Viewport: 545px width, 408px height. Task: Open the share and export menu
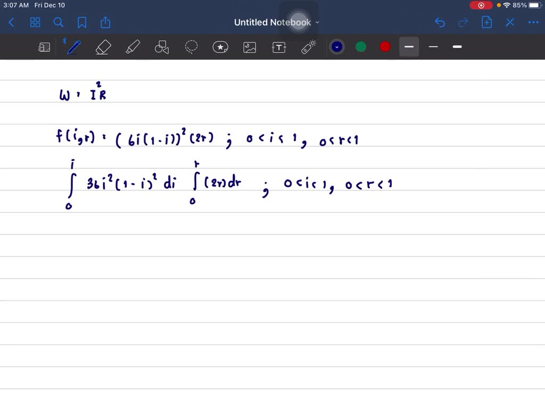(x=105, y=22)
